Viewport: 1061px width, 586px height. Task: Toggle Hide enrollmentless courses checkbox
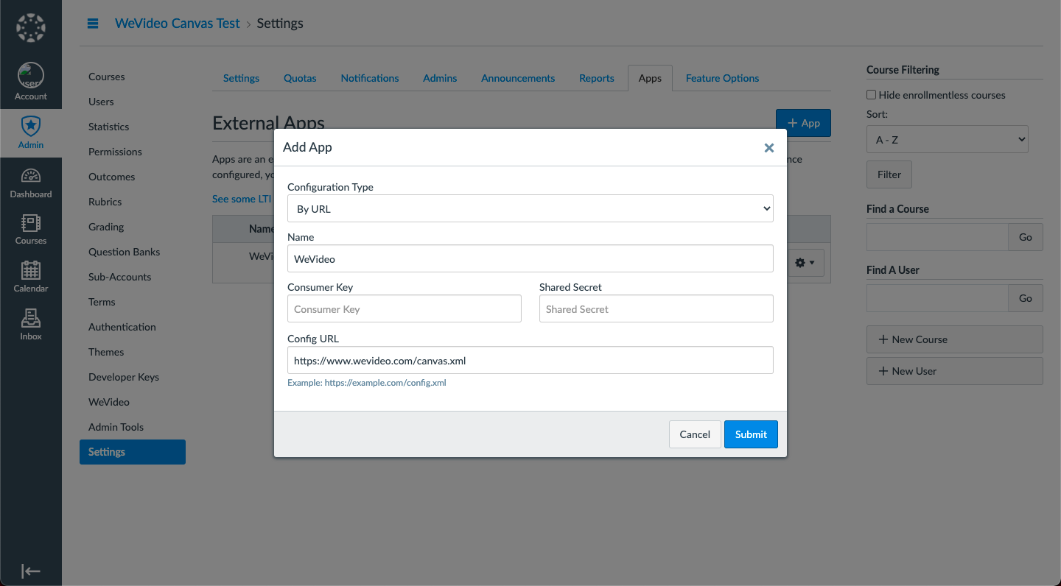[x=871, y=95]
